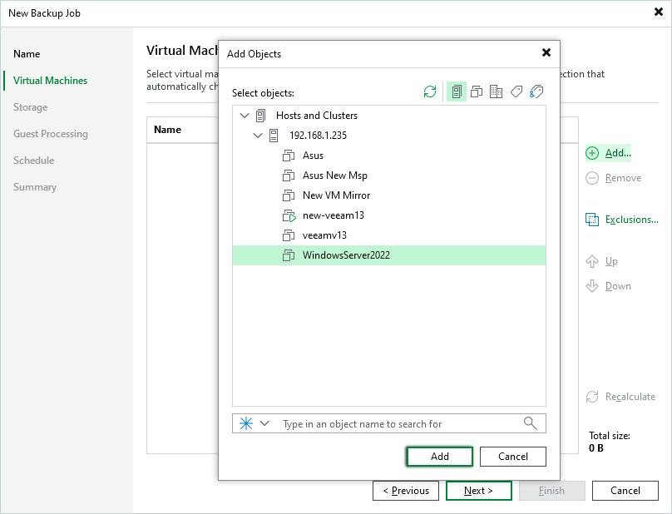672x514 pixels.
Task: Select the WindowsServer2022 VM
Action: 345,255
